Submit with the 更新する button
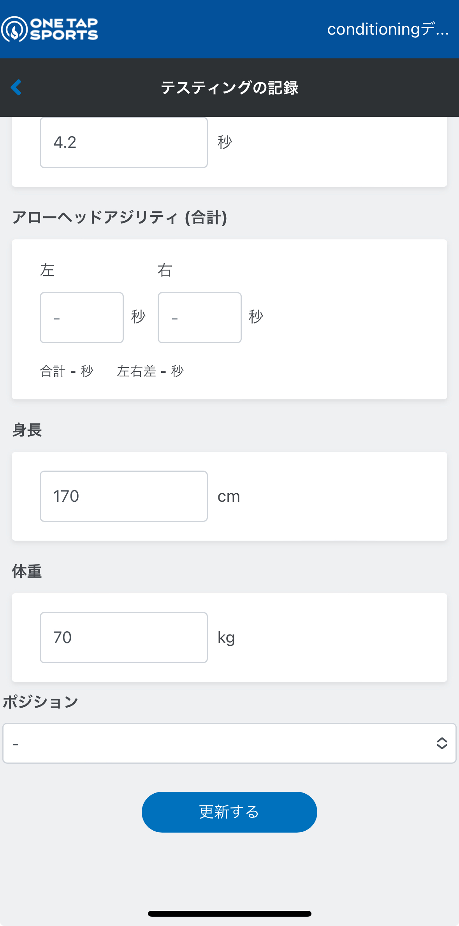The height and width of the screenshot is (926, 459). (229, 812)
